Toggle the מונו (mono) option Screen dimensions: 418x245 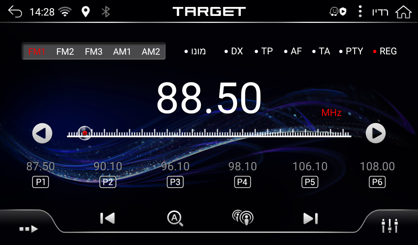pos(195,51)
